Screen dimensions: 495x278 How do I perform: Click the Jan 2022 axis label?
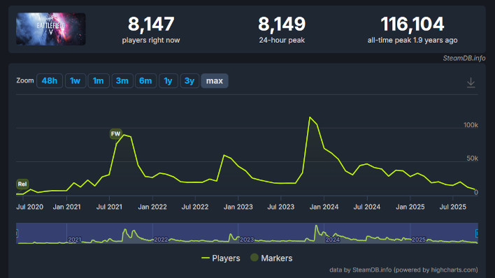pyautogui.click(x=152, y=207)
